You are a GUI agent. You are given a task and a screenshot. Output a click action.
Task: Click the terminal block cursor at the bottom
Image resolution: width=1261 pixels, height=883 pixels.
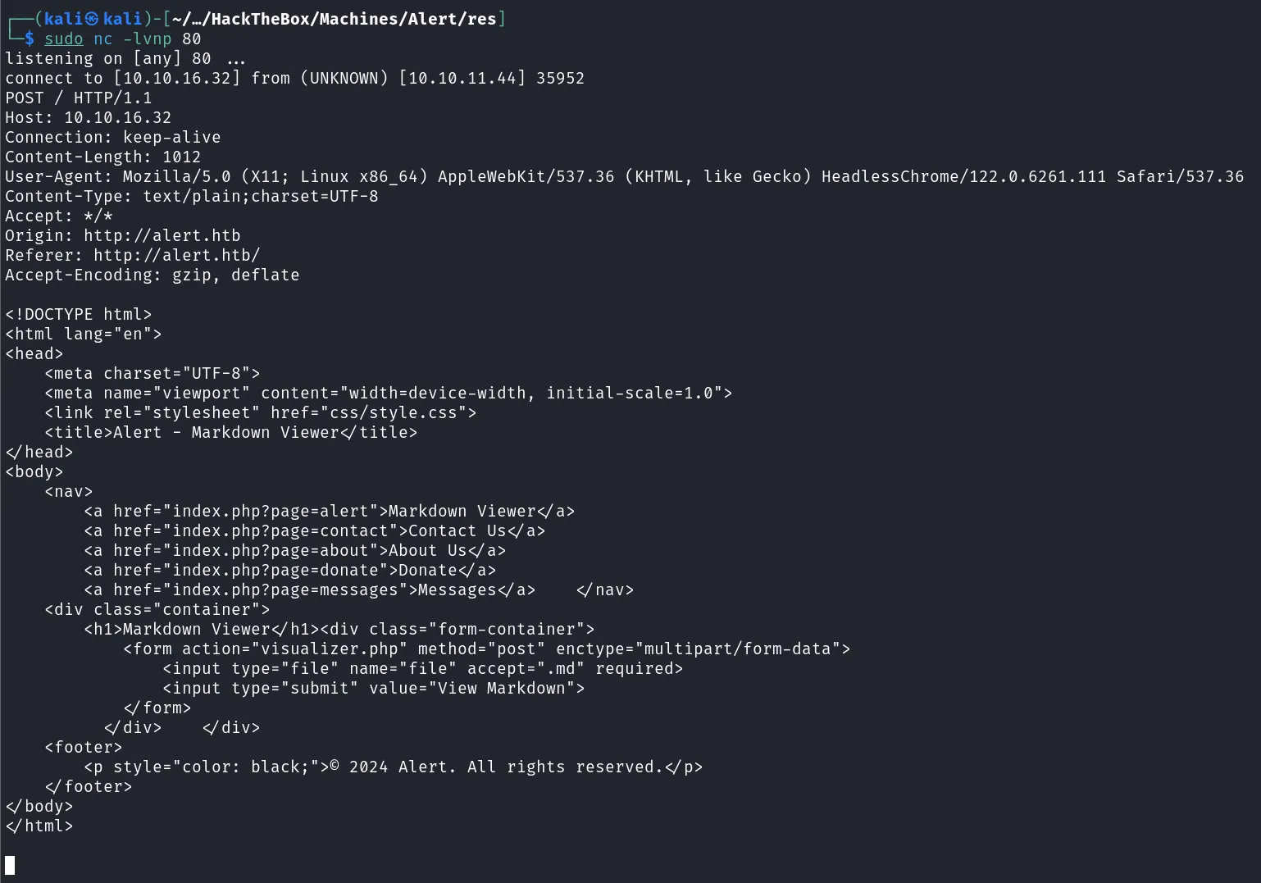[10, 865]
